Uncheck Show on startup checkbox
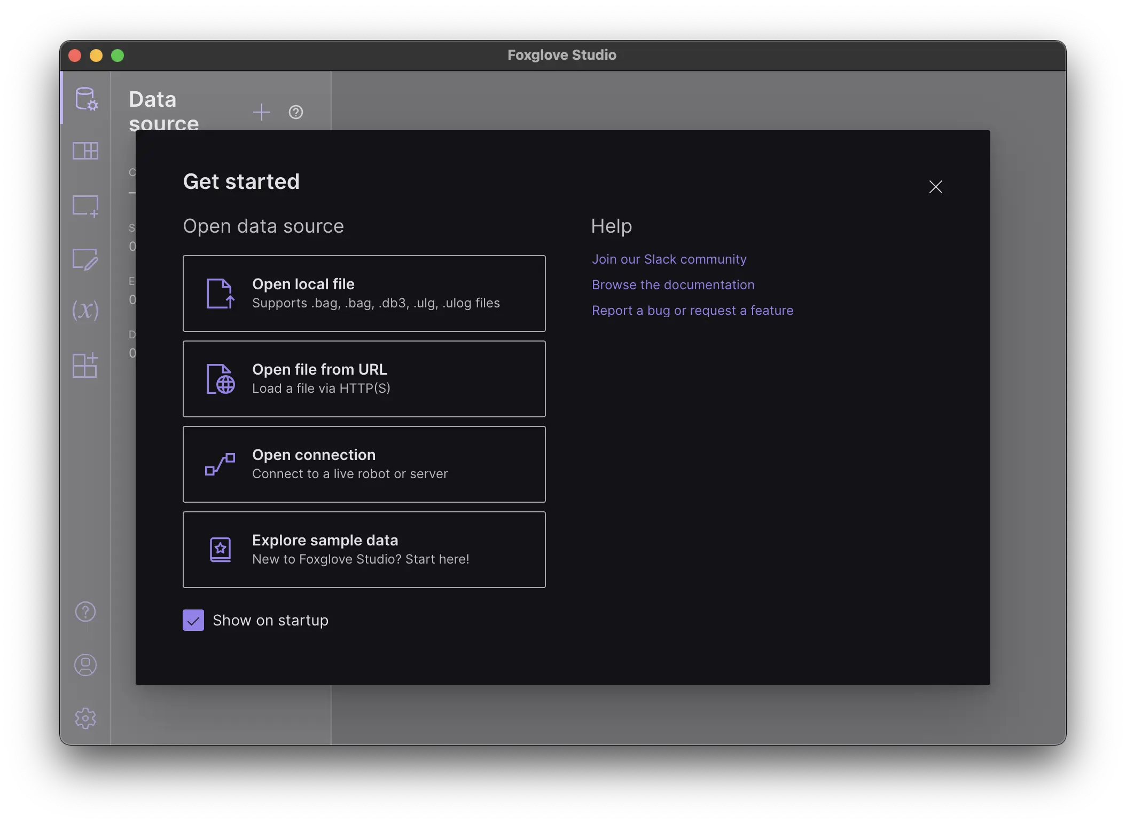The height and width of the screenshot is (824, 1126). 193,620
